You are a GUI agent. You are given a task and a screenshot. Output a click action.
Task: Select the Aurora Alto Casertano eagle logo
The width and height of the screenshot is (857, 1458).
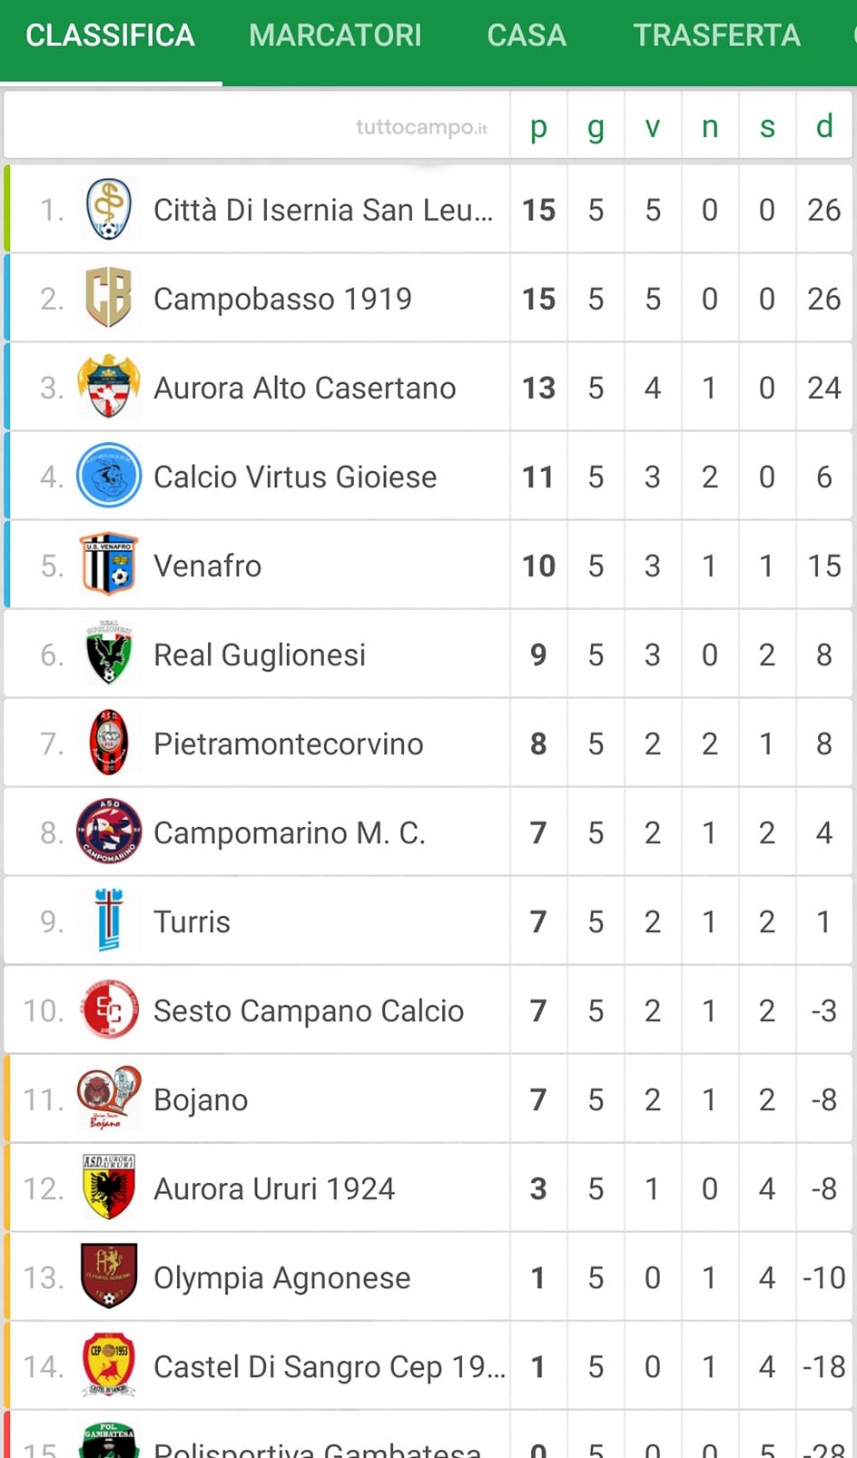point(109,387)
